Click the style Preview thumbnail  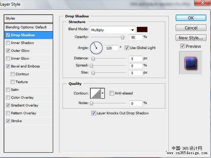click(x=190, y=63)
